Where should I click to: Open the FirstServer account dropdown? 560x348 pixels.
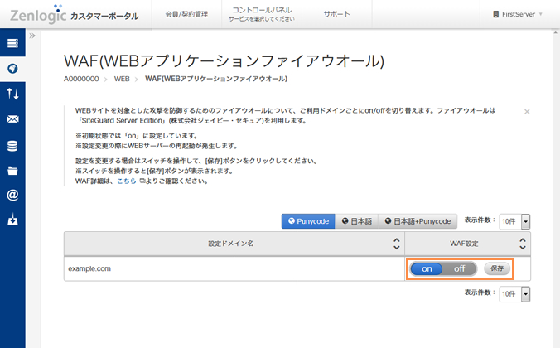point(518,14)
